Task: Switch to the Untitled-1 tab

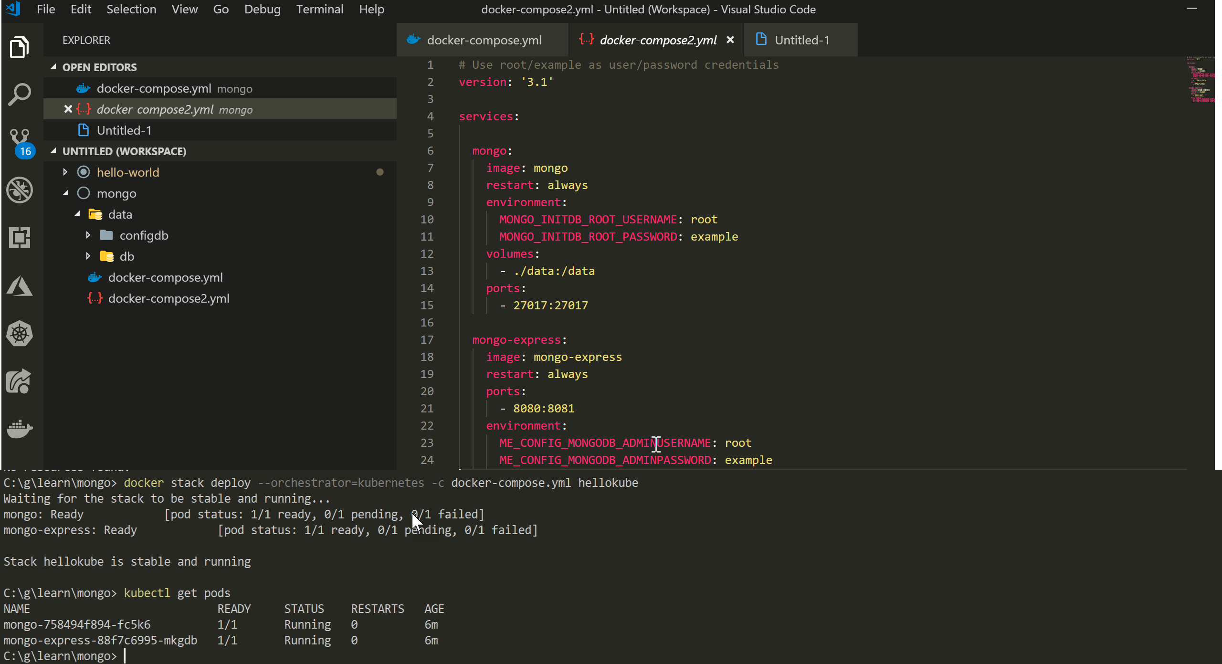Action: pos(802,40)
